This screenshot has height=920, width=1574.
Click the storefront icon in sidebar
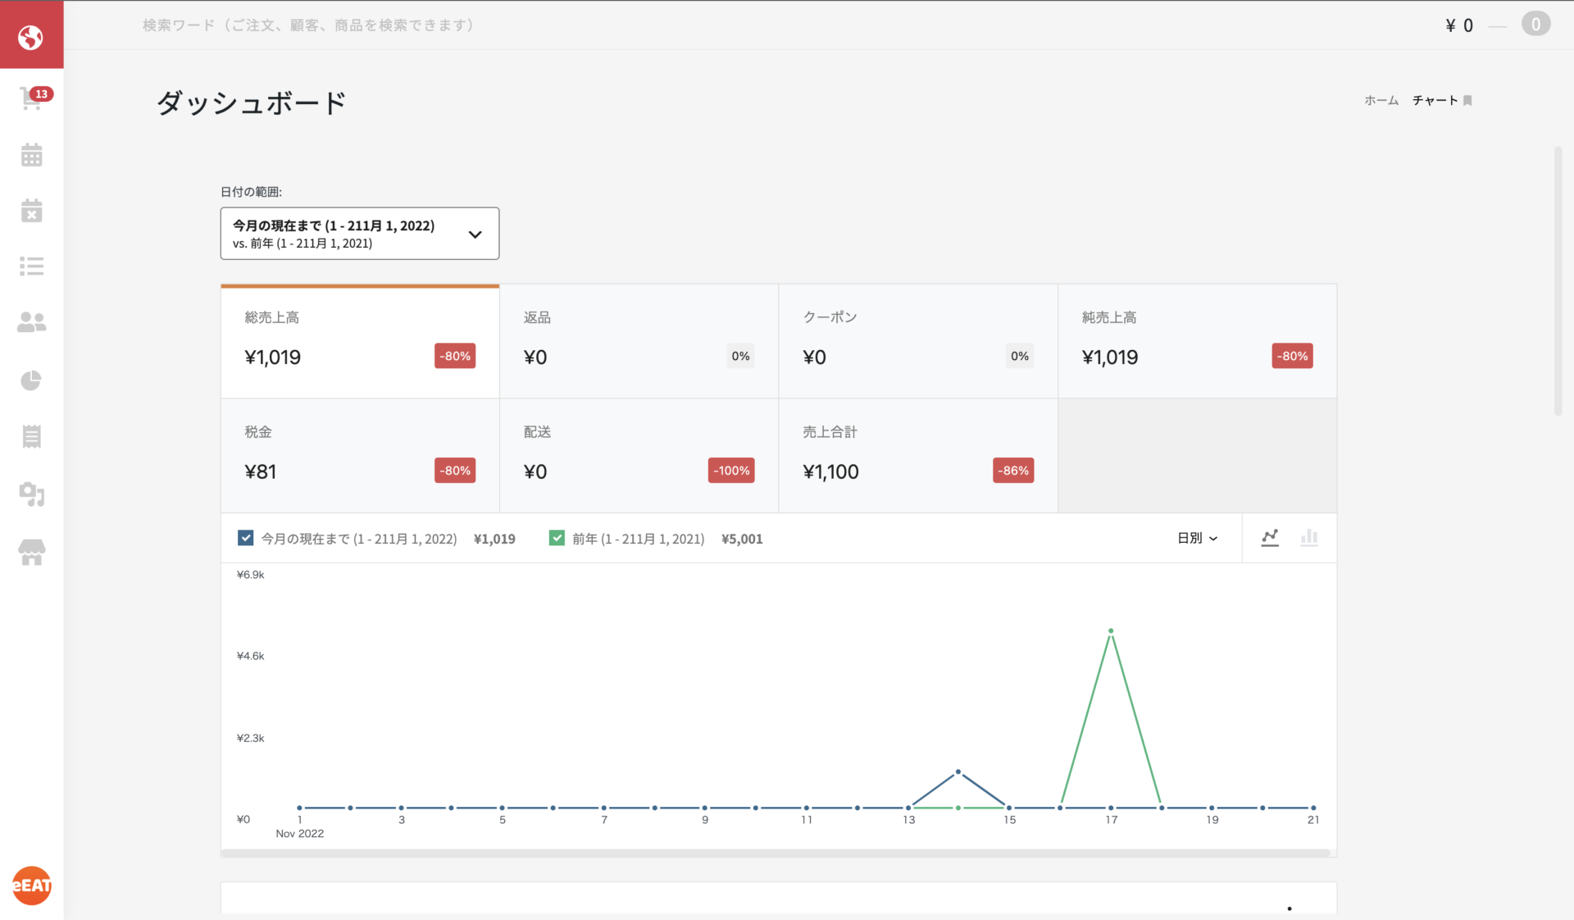click(32, 552)
